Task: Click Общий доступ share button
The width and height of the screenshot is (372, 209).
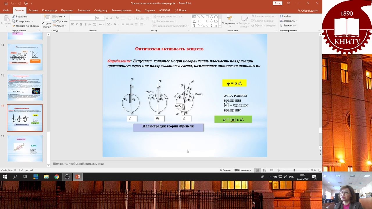Action: pyautogui.click(x=308, y=10)
